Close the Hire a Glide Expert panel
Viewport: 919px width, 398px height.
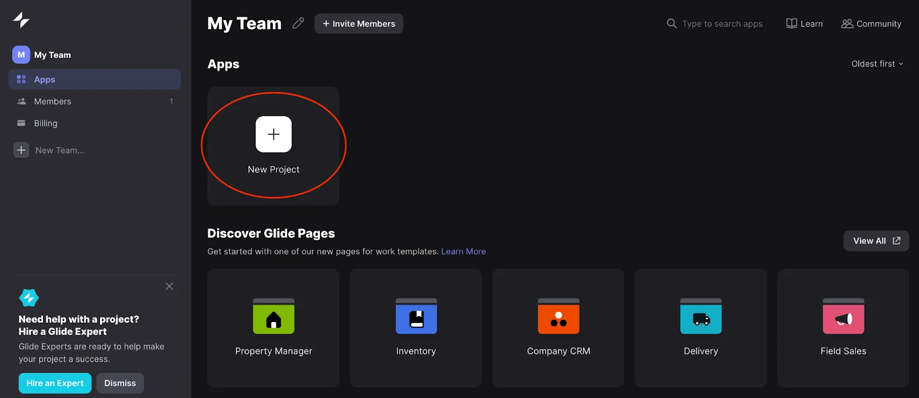click(x=169, y=286)
